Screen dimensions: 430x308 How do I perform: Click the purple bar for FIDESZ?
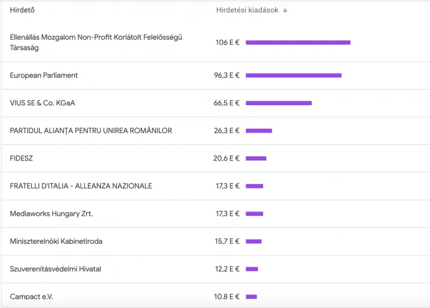[x=256, y=158]
